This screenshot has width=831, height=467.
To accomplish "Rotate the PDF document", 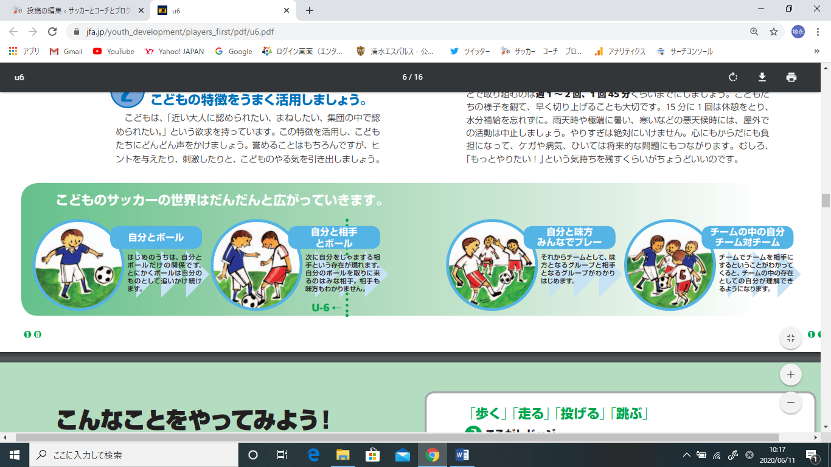I will 733,77.
